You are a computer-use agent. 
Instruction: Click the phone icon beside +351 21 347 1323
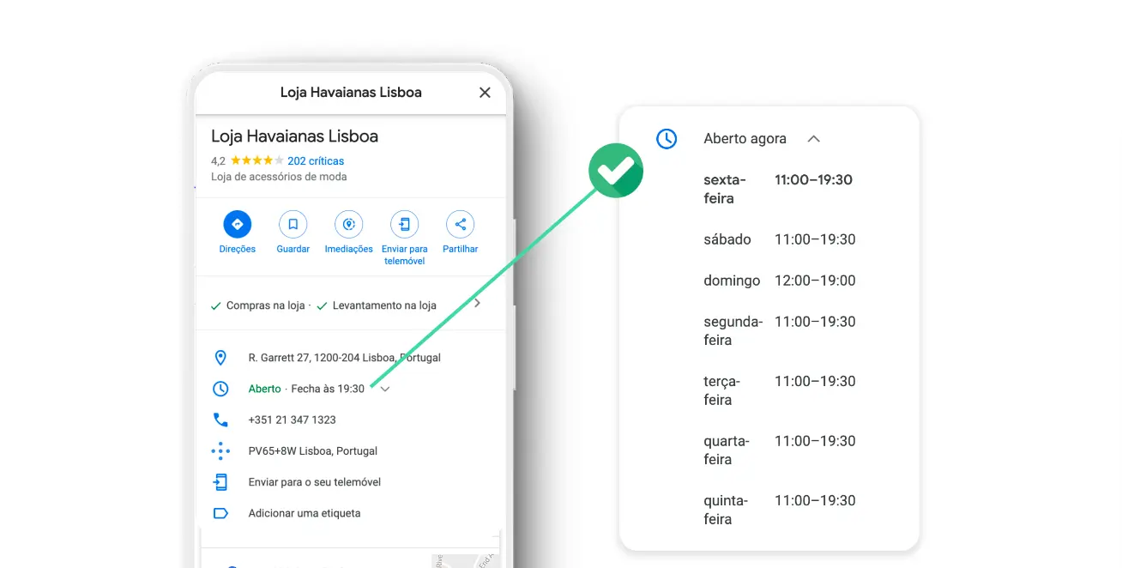(x=220, y=420)
